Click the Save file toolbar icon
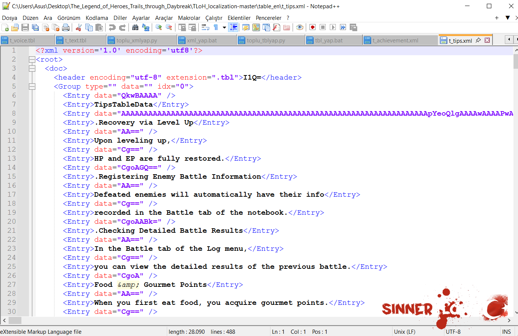 tap(25, 27)
